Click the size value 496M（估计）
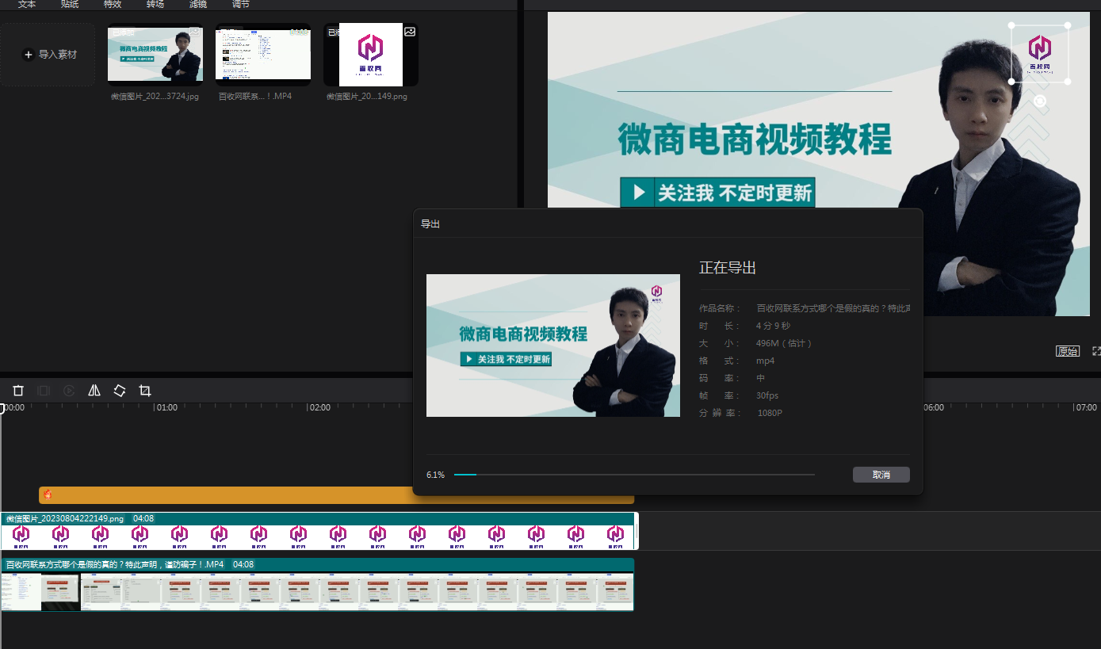The image size is (1101, 649). (785, 343)
